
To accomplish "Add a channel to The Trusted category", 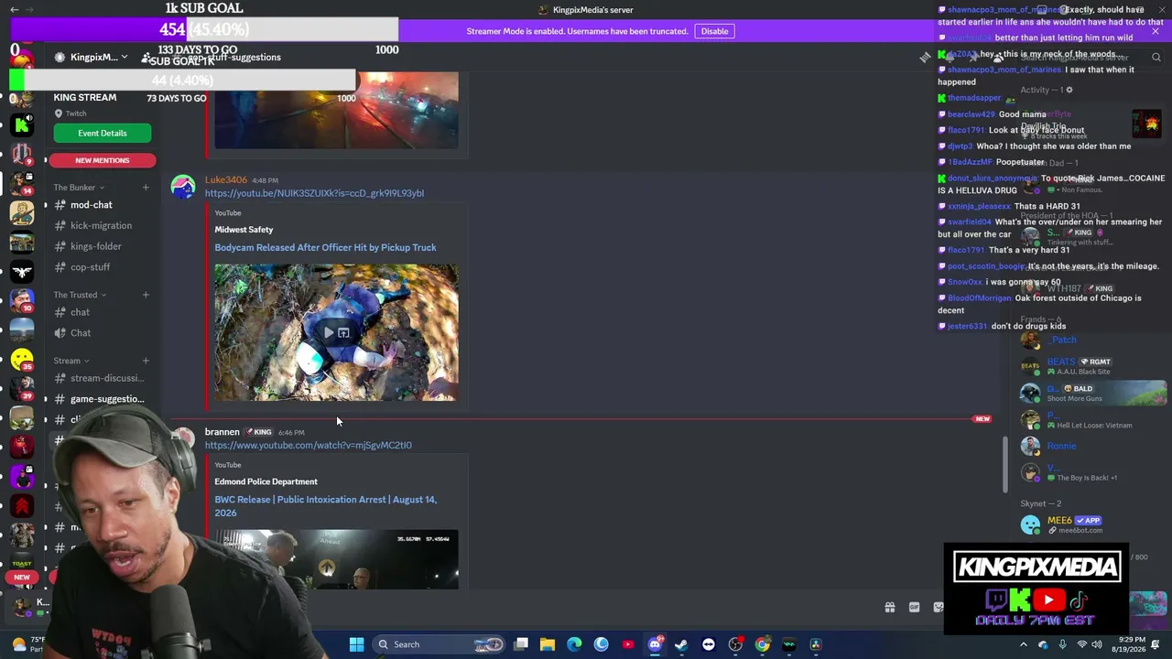I will (146, 295).
